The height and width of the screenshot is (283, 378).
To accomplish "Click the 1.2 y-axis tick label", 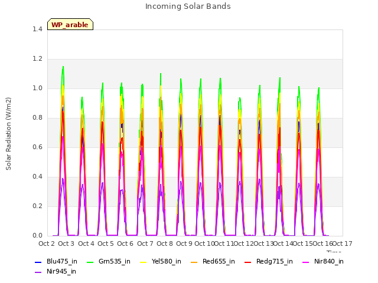I will (37, 59).
